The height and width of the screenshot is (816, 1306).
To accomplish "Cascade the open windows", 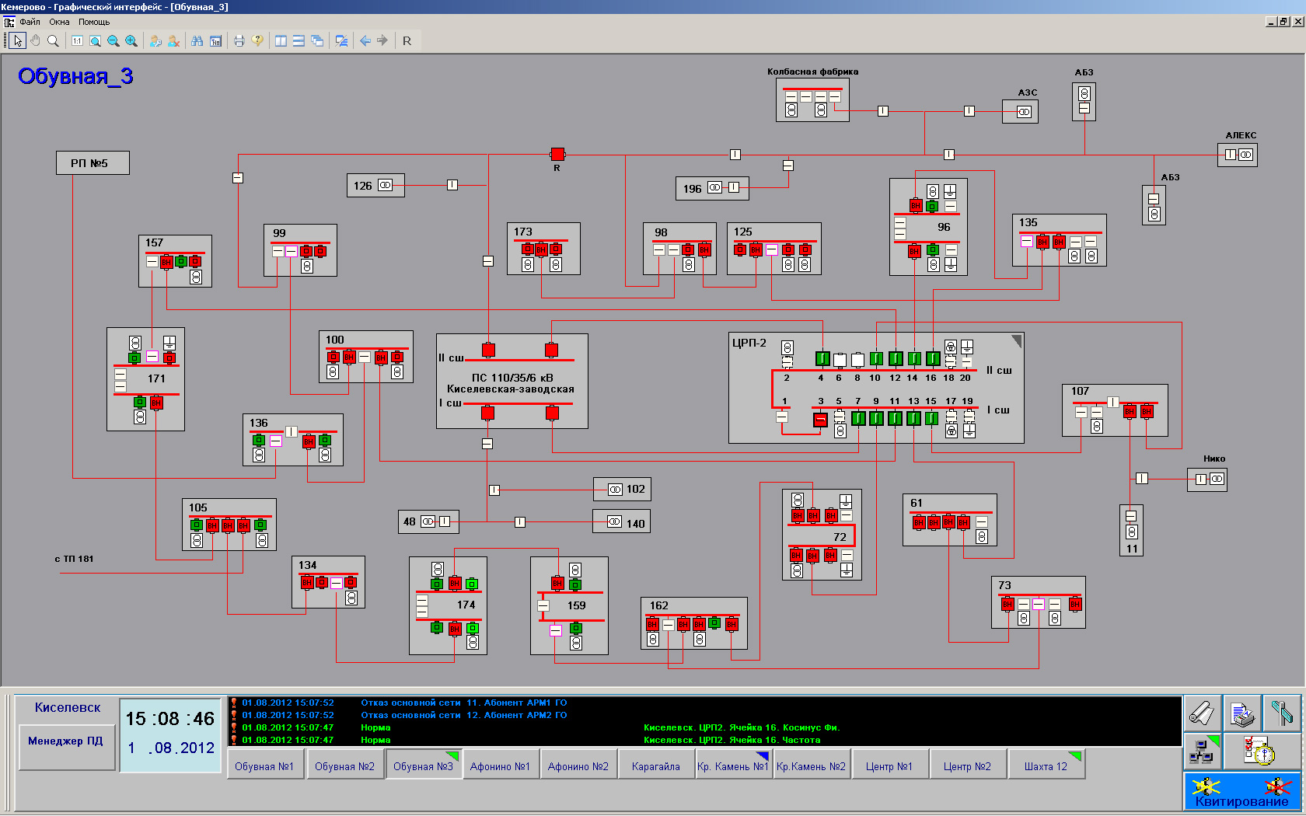I will [x=317, y=40].
